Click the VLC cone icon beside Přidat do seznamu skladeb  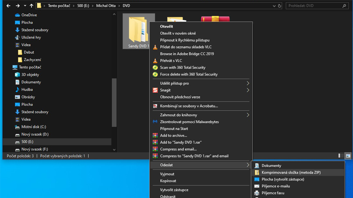(155, 47)
